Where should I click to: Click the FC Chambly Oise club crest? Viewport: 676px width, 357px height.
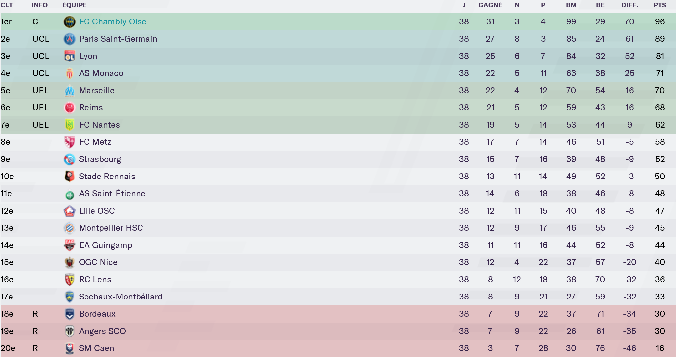click(69, 22)
